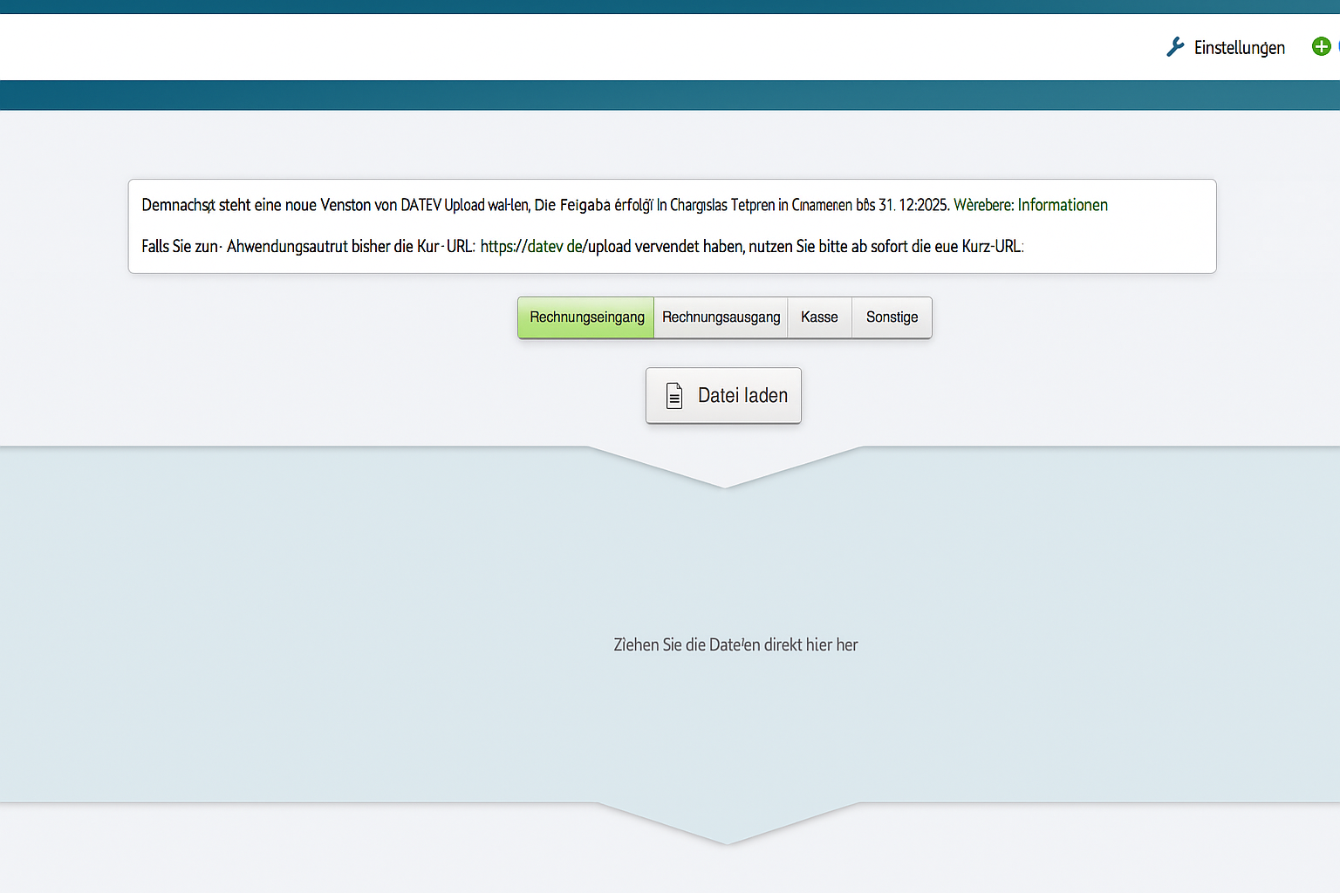Screen dimensions: 1340x893
Task: Click the wrench icon beside Einstellungen
Action: [x=1175, y=47]
